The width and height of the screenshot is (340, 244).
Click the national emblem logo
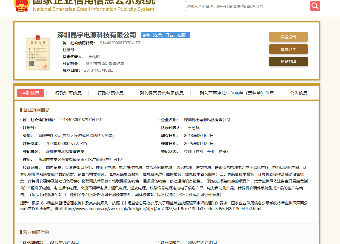[22, 6]
